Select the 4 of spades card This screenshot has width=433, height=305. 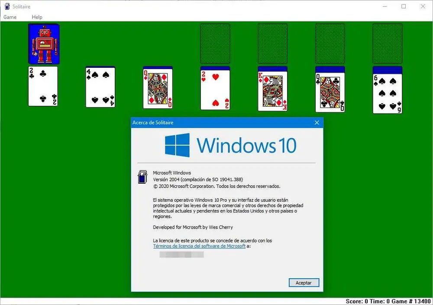point(100,88)
